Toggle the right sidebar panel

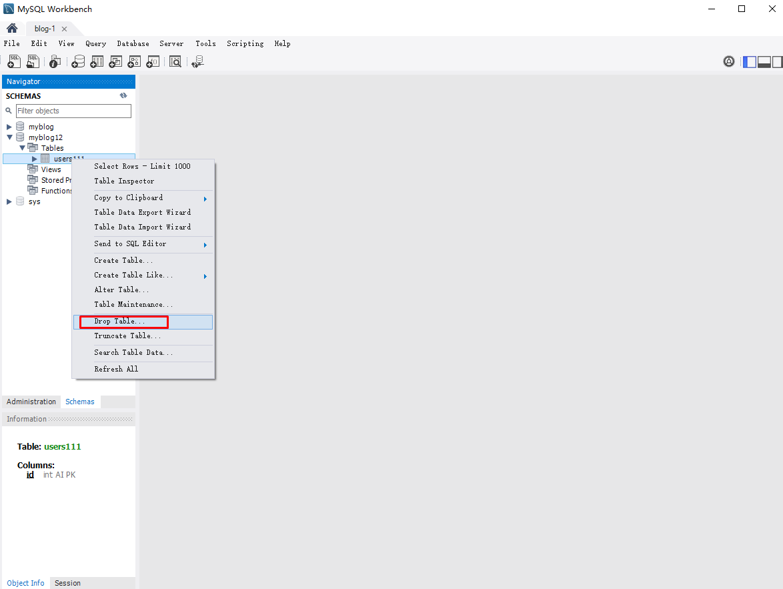pyautogui.click(x=777, y=61)
